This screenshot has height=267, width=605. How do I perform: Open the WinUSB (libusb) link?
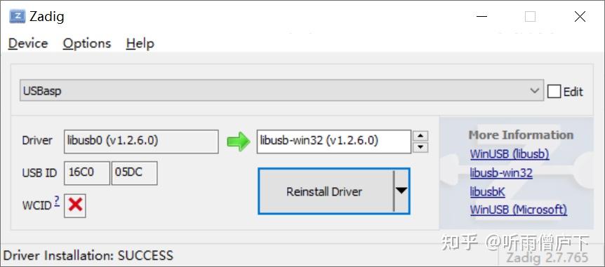tap(510, 154)
